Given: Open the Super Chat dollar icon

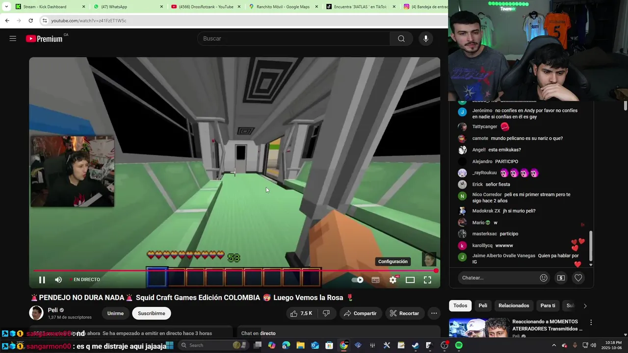Looking at the screenshot, I should pyautogui.click(x=561, y=278).
